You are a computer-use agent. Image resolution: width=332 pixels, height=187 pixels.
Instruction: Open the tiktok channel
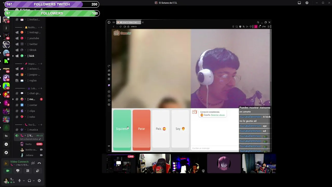tap(29, 50)
